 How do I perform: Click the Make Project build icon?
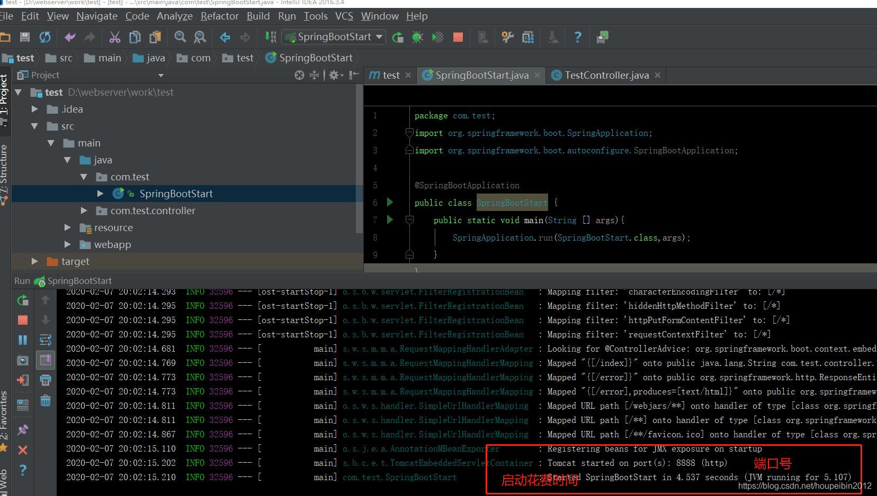click(270, 37)
